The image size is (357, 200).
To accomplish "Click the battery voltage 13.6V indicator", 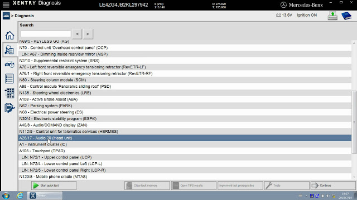I will pos(284,15).
